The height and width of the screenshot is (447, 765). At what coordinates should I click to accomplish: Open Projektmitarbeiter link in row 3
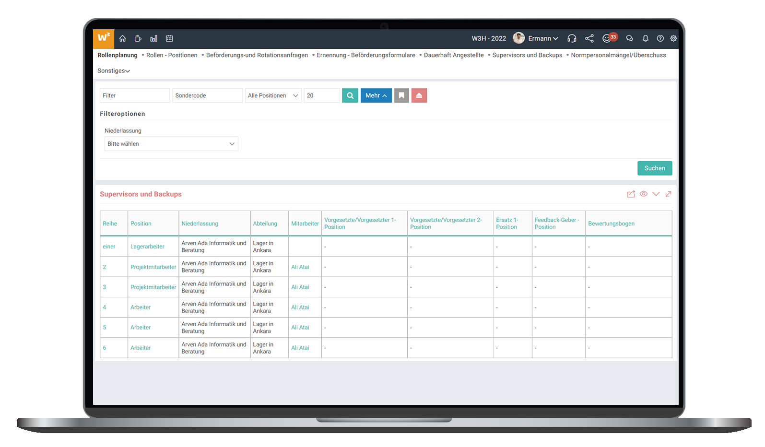pos(153,287)
